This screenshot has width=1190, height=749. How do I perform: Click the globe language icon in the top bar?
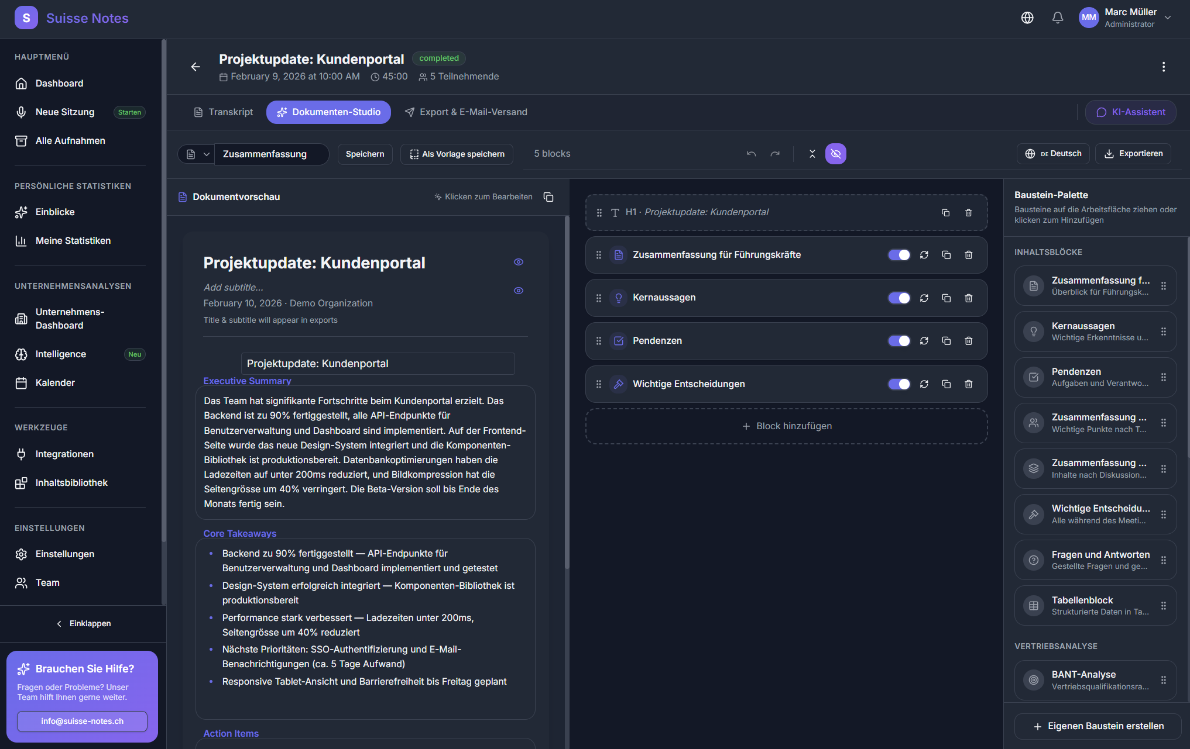point(1028,18)
